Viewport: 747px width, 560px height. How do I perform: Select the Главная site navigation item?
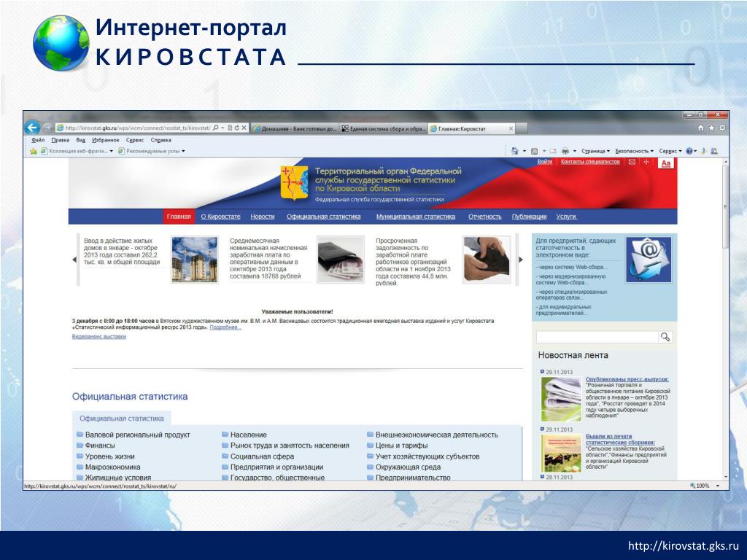pos(179,216)
